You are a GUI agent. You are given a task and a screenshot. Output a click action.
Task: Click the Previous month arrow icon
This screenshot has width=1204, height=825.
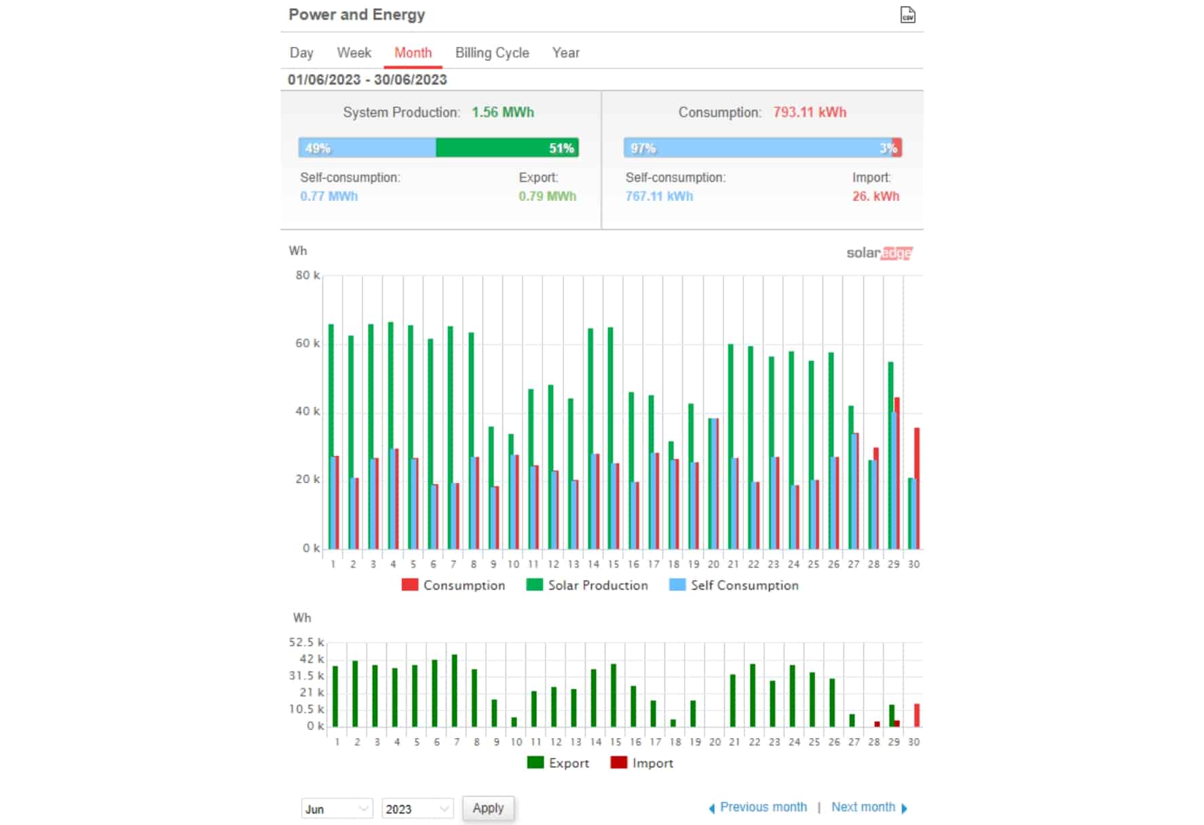coord(712,808)
